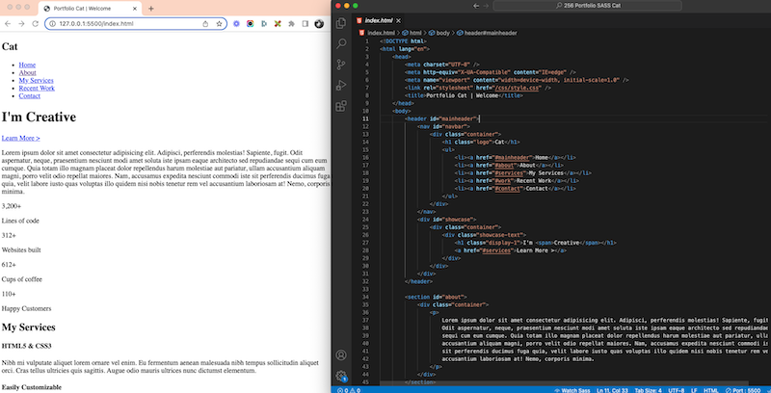Toggle the browser side panel icon
The width and height of the screenshot is (771, 393).
click(x=305, y=23)
